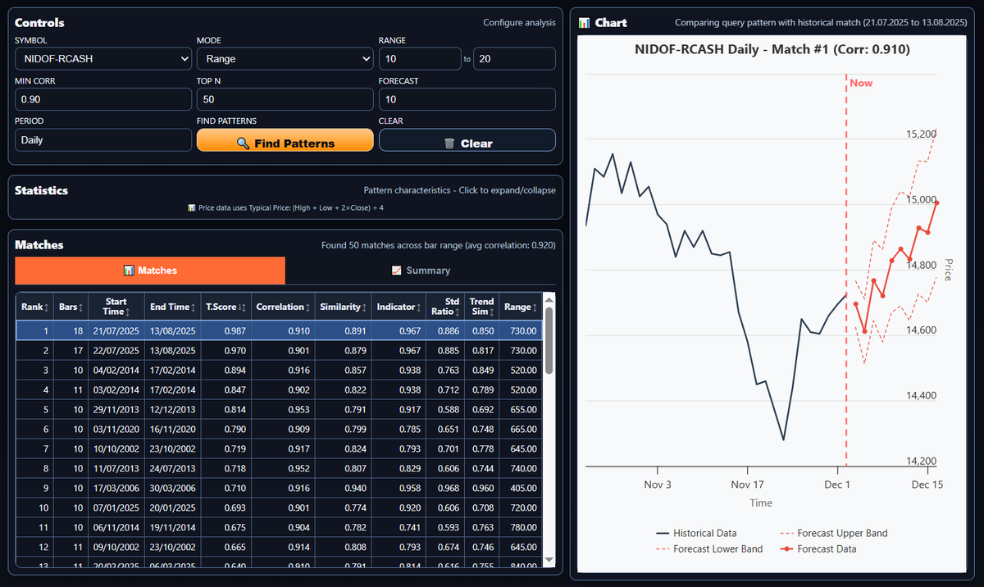Click the magnifier icon on Find Patterns button
Screen dimensions: 984x587
coord(242,139)
